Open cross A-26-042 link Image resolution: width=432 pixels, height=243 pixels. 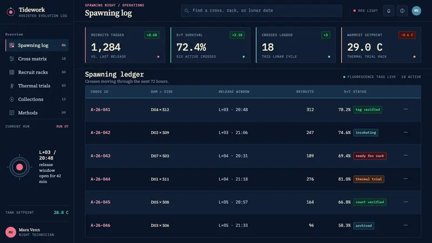100,132
